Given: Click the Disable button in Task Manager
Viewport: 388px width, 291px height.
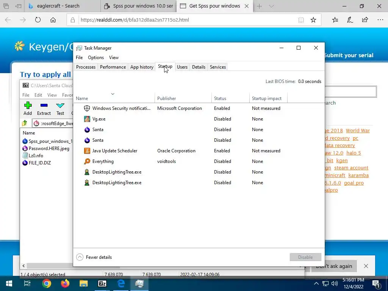Looking at the screenshot, I should point(305,257).
